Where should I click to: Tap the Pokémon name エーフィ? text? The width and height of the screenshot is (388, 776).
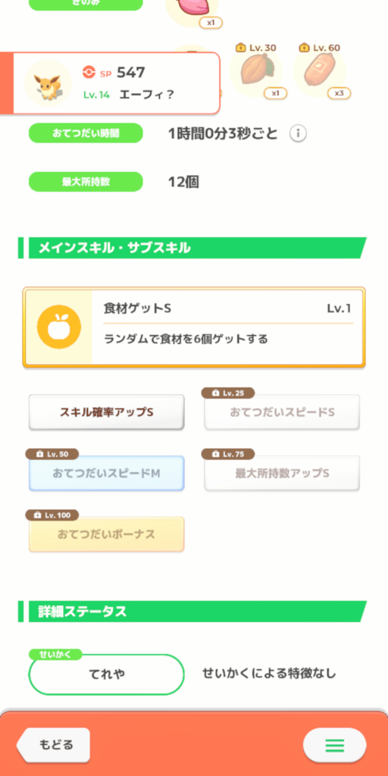pos(146,95)
